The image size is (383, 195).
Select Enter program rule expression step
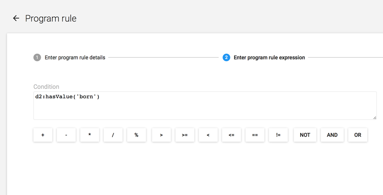coord(269,57)
